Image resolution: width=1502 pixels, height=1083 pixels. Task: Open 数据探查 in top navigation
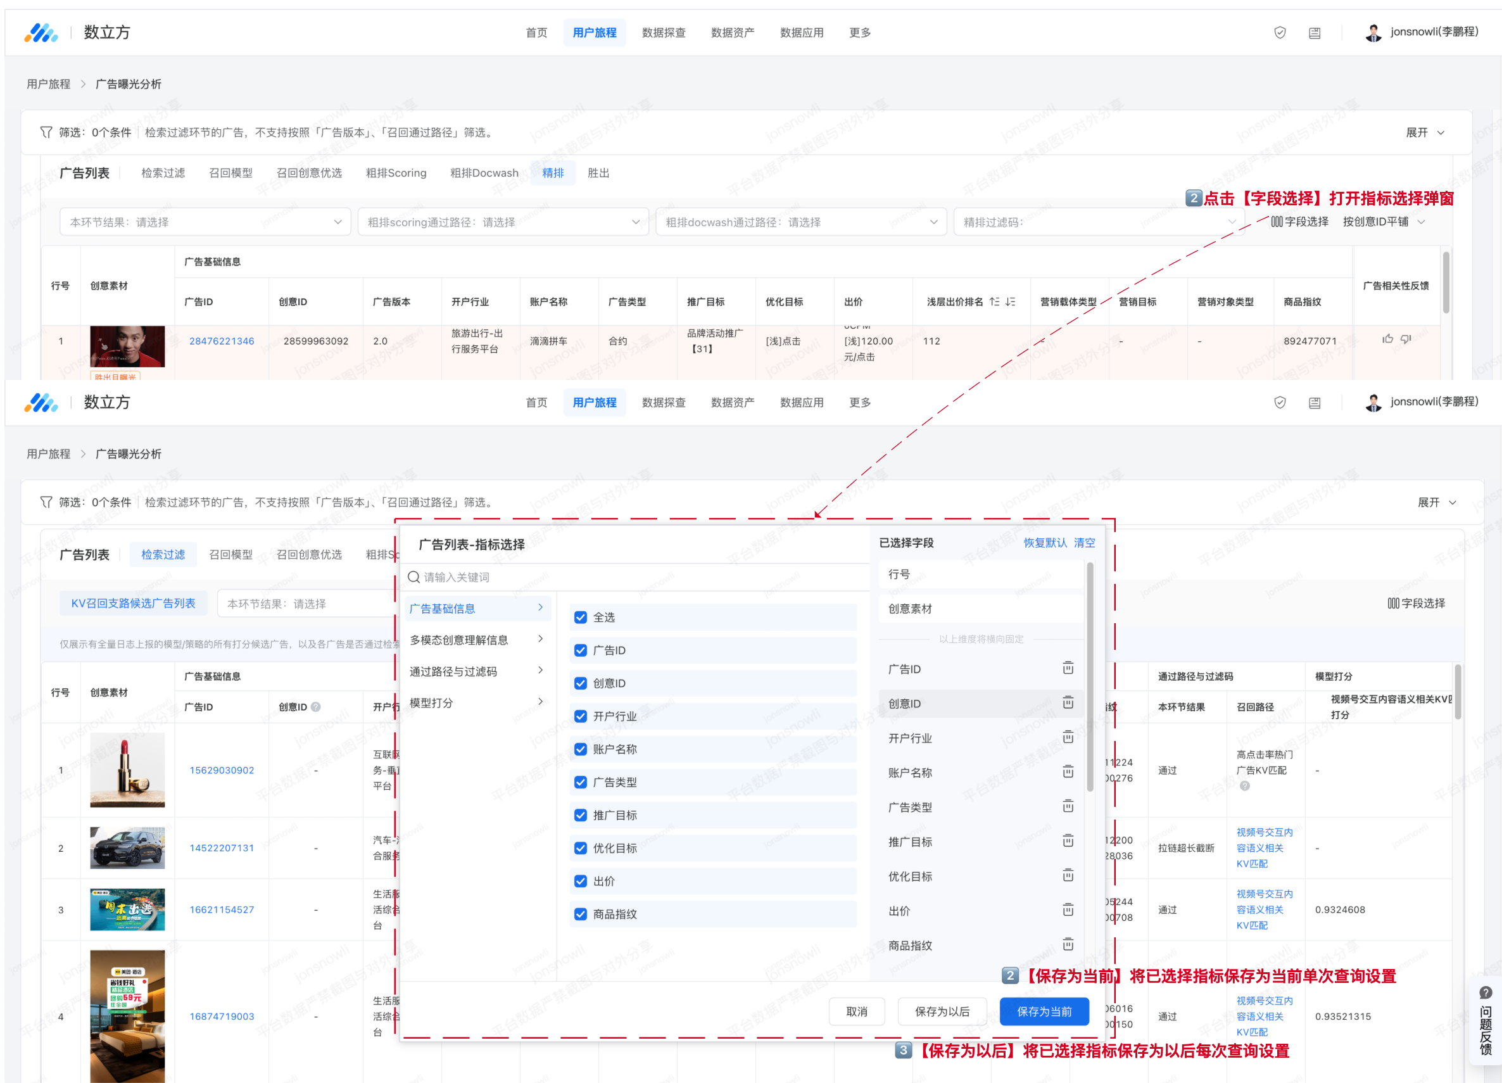663,32
